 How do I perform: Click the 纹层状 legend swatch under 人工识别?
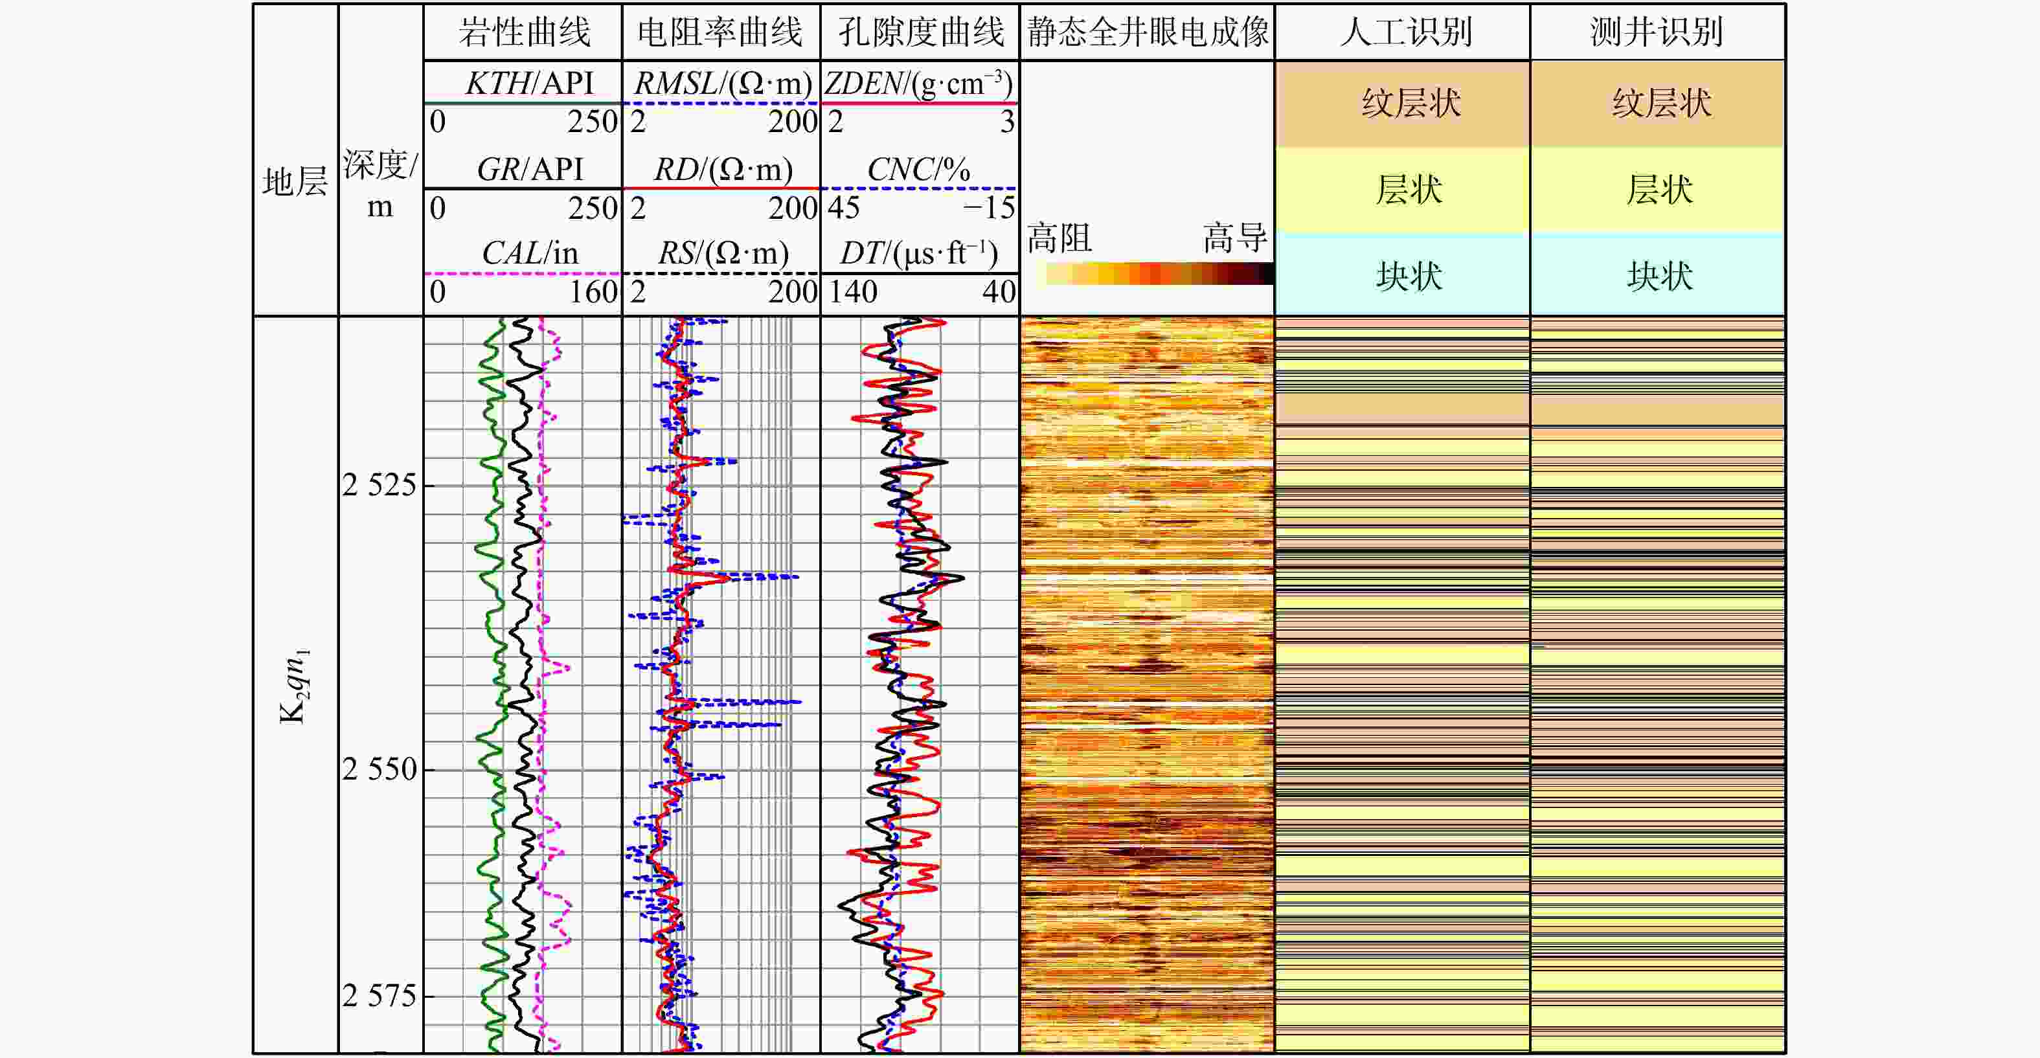[x=1403, y=104]
